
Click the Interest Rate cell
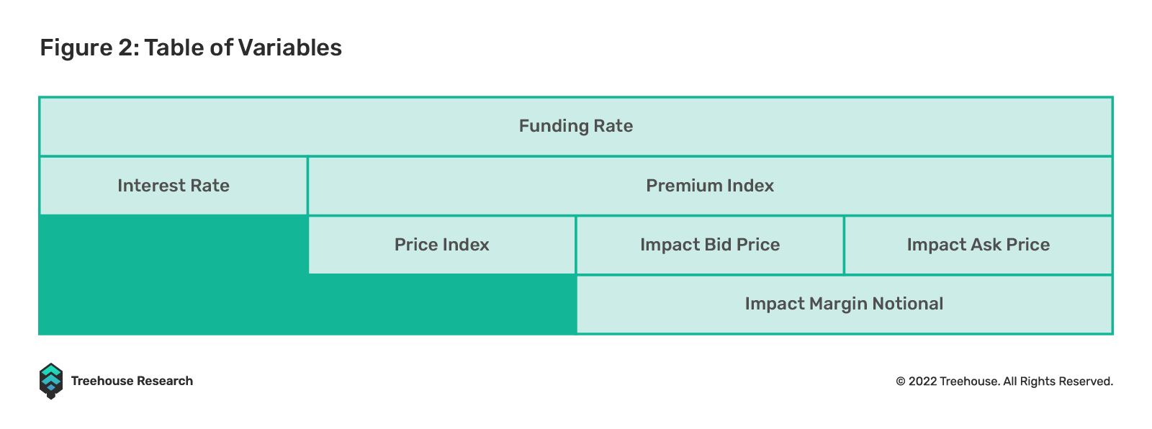174,186
